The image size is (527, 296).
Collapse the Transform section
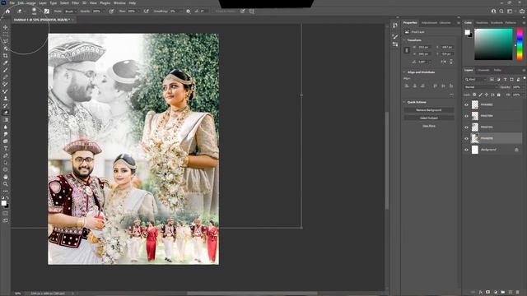pos(404,40)
